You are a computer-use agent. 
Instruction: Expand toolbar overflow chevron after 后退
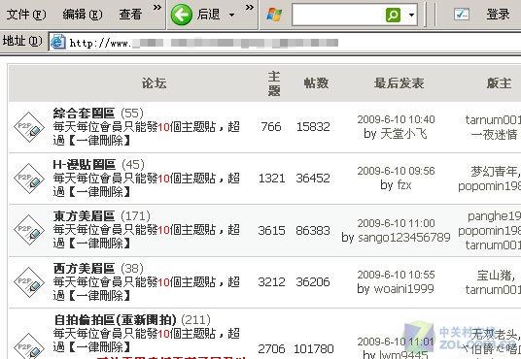tap(250, 8)
